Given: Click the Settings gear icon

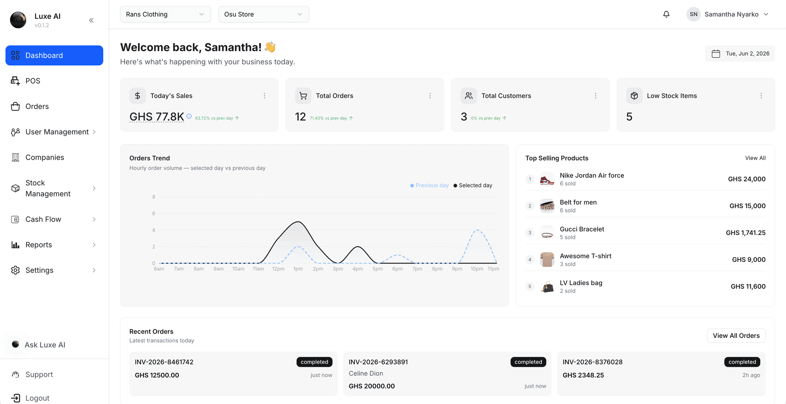Looking at the screenshot, I should point(15,270).
